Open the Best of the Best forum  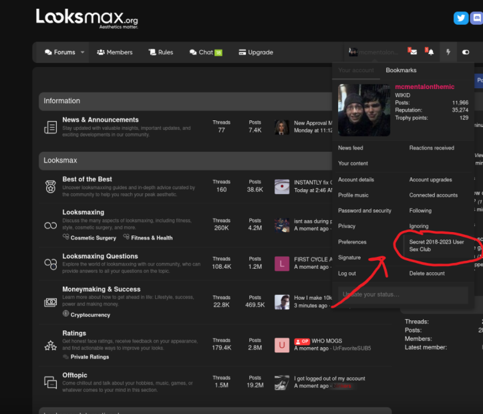[87, 179]
